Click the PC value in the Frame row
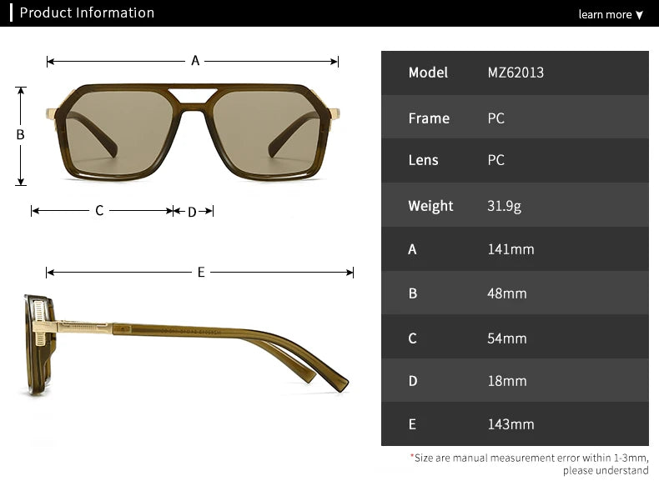 496,118
